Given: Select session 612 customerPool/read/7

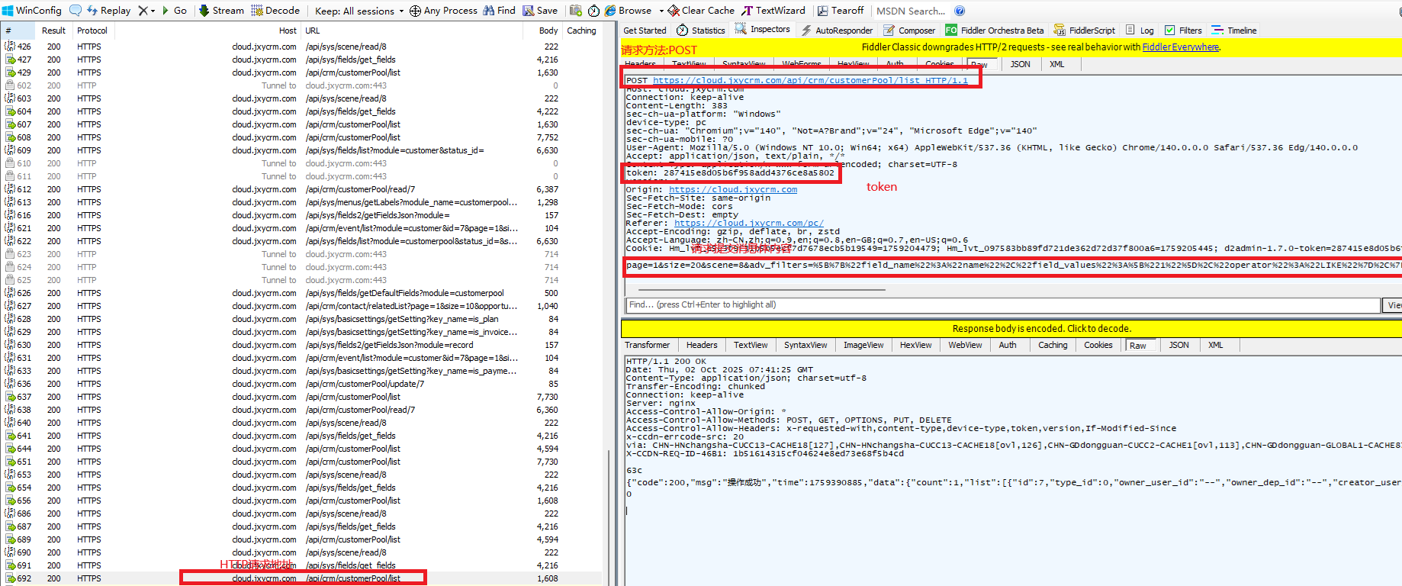Looking at the screenshot, I should click(301, 189).
